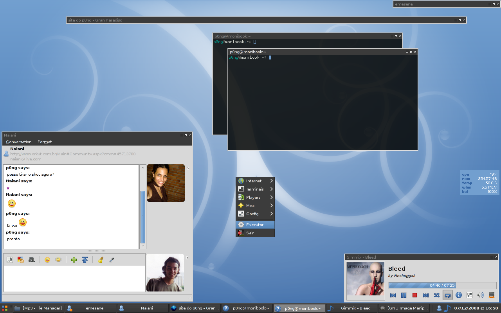Viewport: 501px width, 313px height.
Task: Expand the arrow next to Players
Action: (271, 197)
